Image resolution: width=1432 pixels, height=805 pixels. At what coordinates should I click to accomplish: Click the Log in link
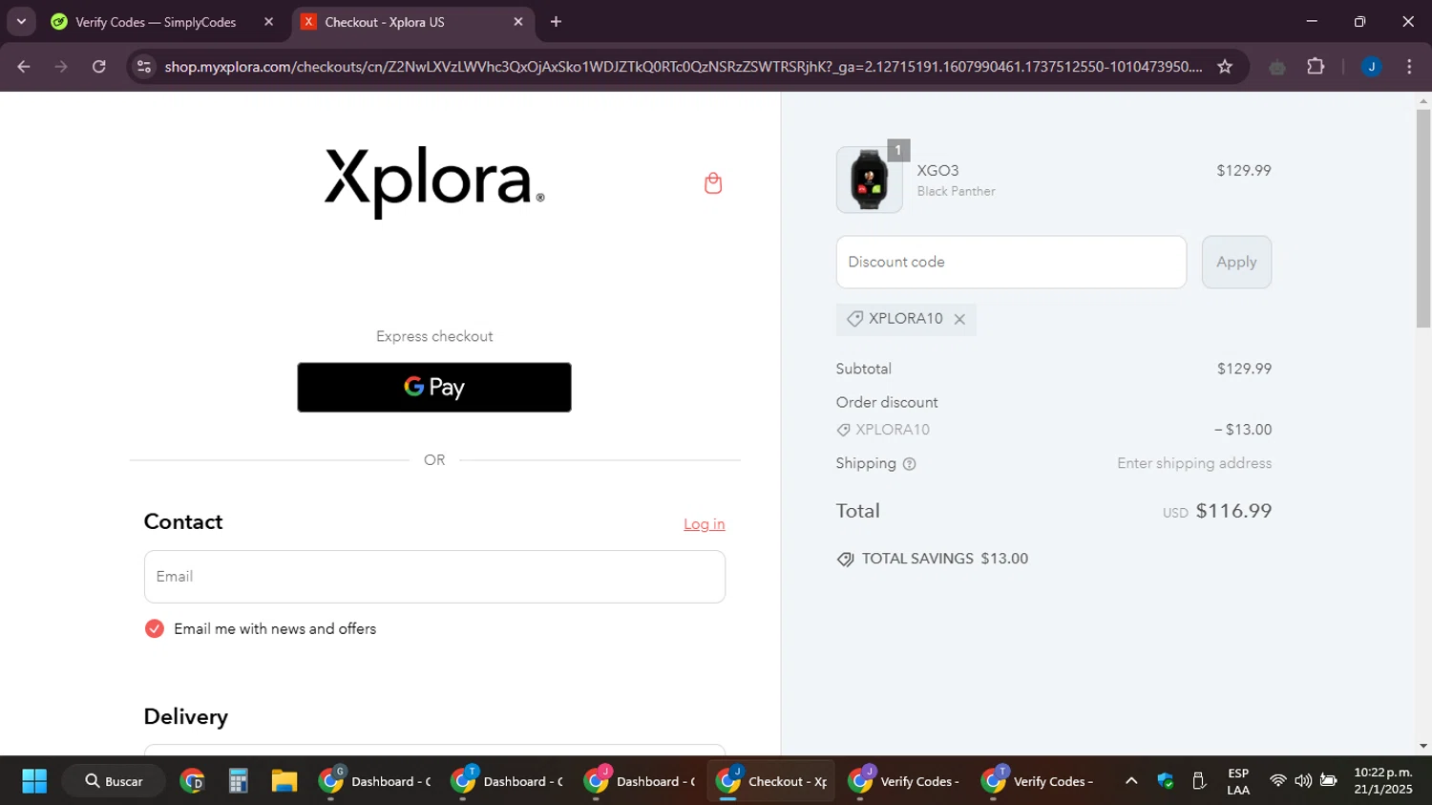(705, 524)
